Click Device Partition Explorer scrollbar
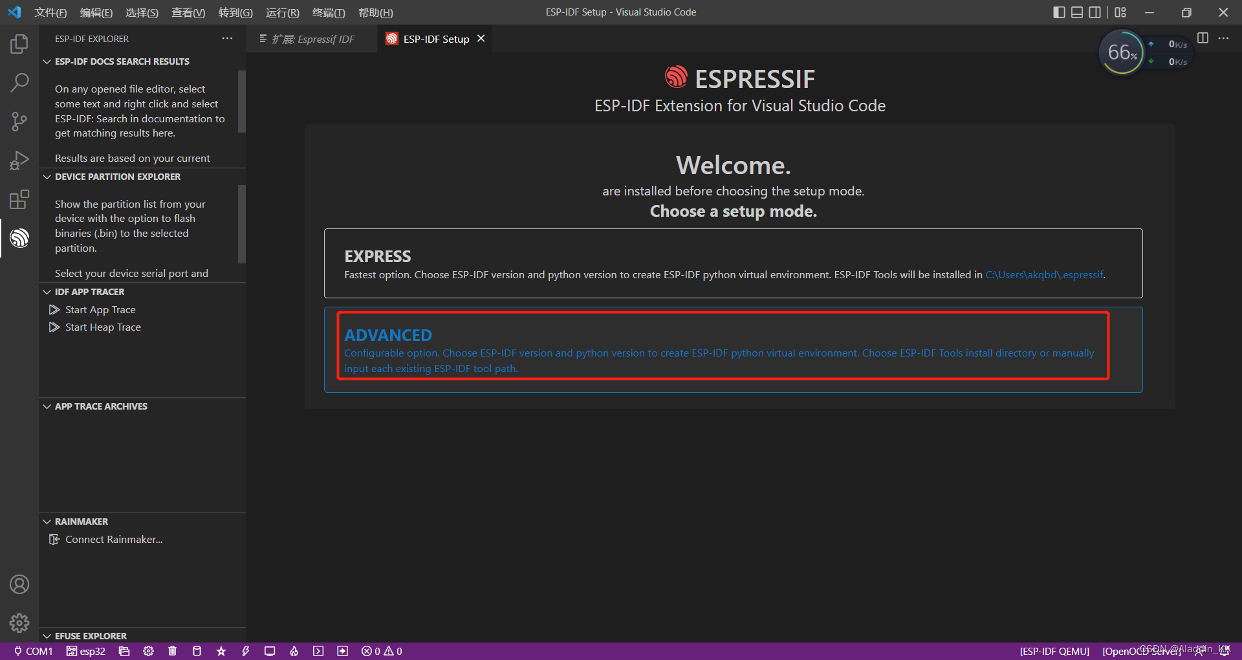This screenshot has height=660, width=1242. pyautogui.click(x=242, y=224)
